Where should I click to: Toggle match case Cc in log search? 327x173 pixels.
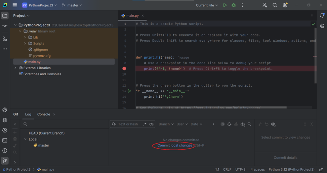tap(152, 124)
